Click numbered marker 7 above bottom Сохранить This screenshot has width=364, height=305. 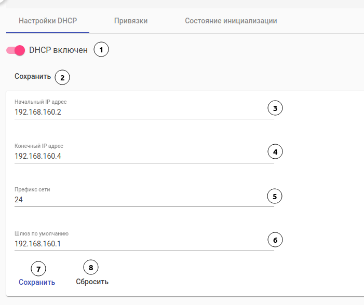point(38,268)
